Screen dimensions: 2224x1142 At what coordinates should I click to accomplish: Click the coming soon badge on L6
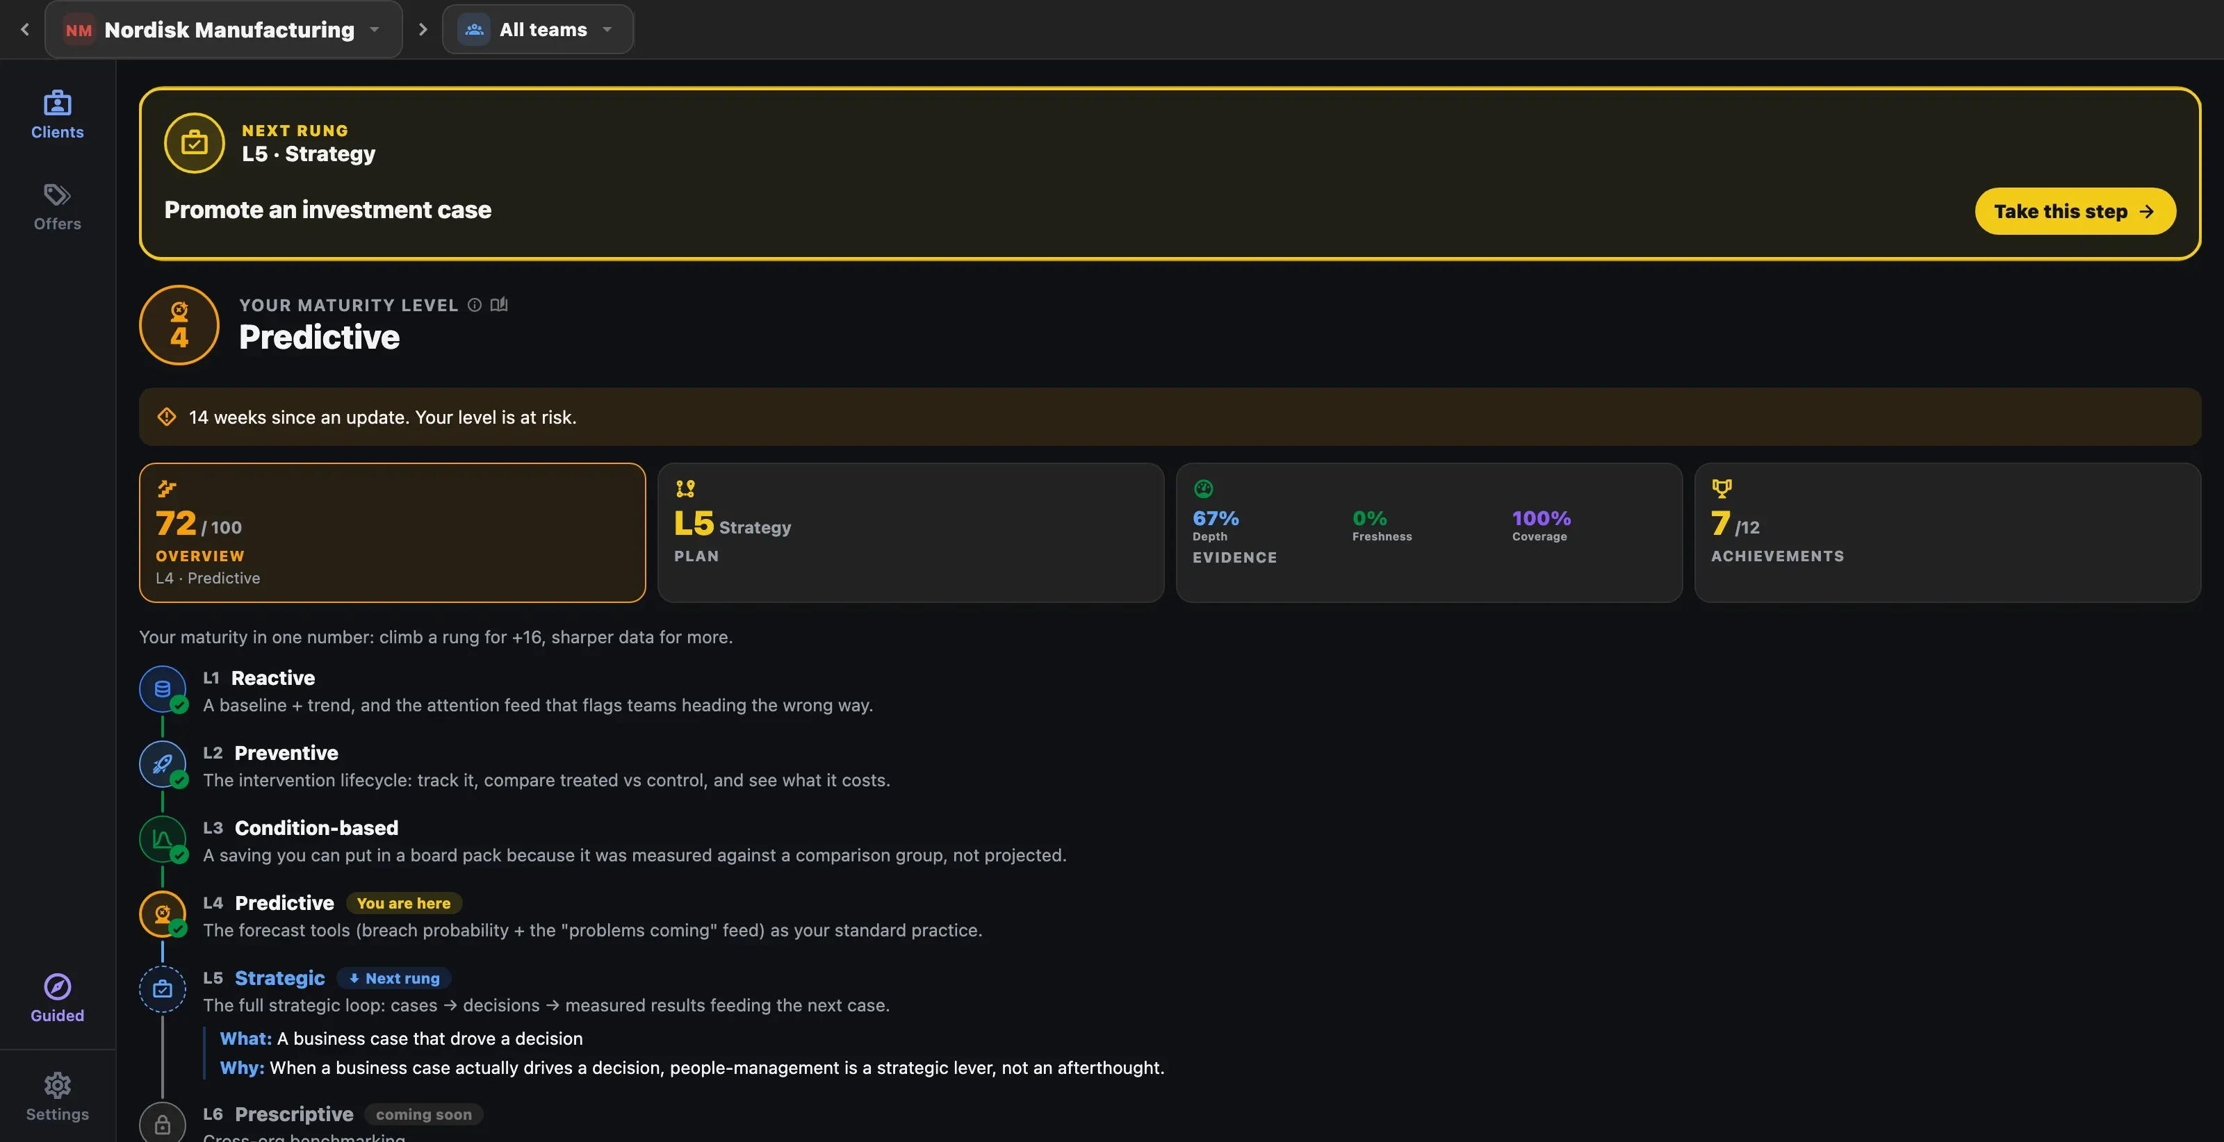click(x=424, y=1114)
